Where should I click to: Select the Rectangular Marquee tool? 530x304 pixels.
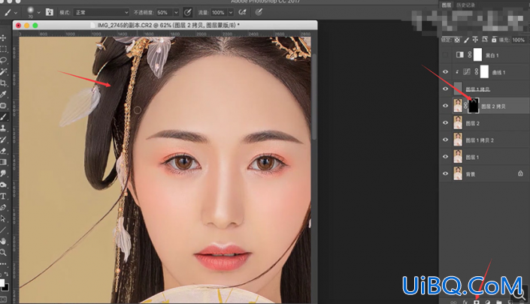[3, 49]
